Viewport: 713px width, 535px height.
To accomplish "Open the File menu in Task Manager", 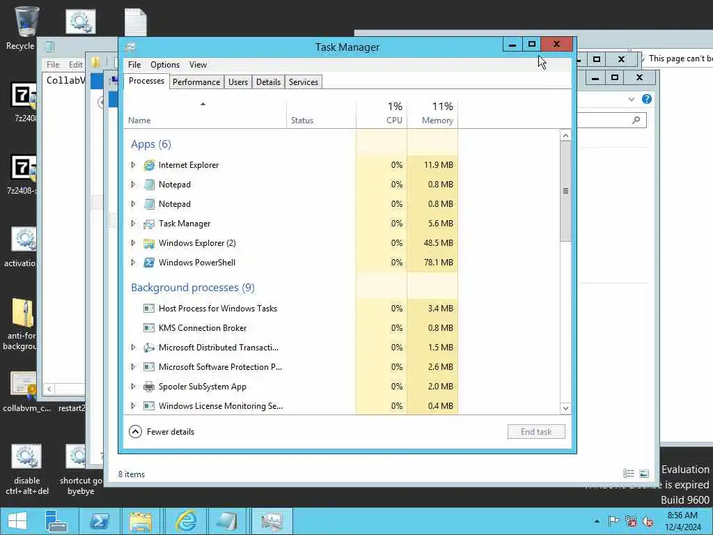I will tap(134, 65).
